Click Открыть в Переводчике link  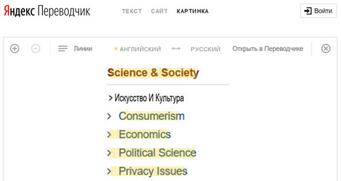(268, 49)
